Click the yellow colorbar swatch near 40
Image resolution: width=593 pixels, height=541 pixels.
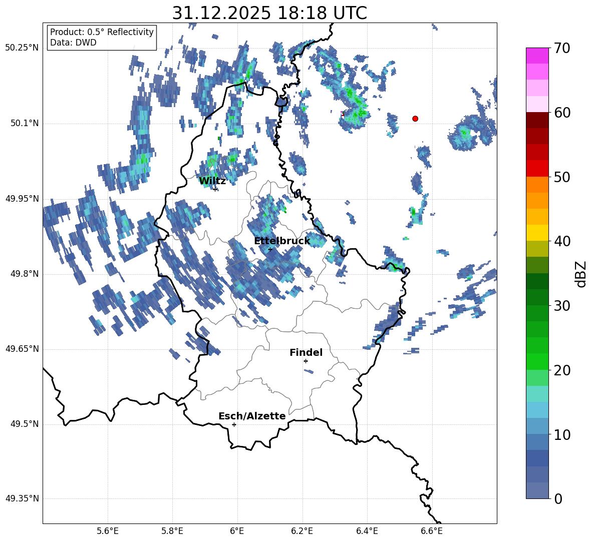click(537, 233)
